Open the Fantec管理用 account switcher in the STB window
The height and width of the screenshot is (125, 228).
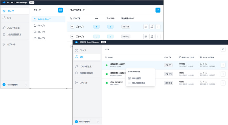(x=87, y=121)
